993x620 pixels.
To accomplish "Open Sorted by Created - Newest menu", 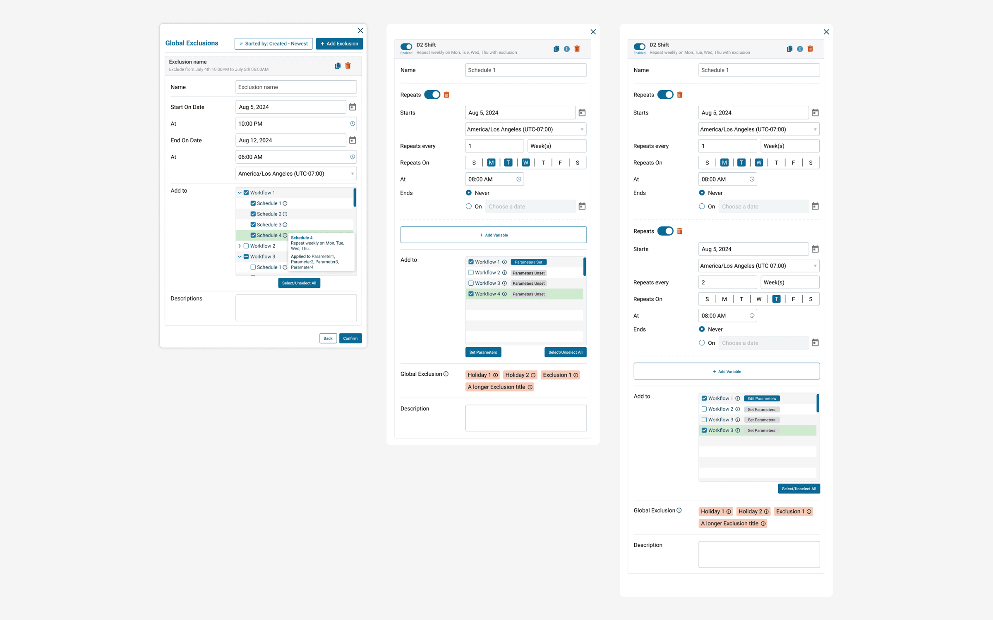I will point(273,44).
